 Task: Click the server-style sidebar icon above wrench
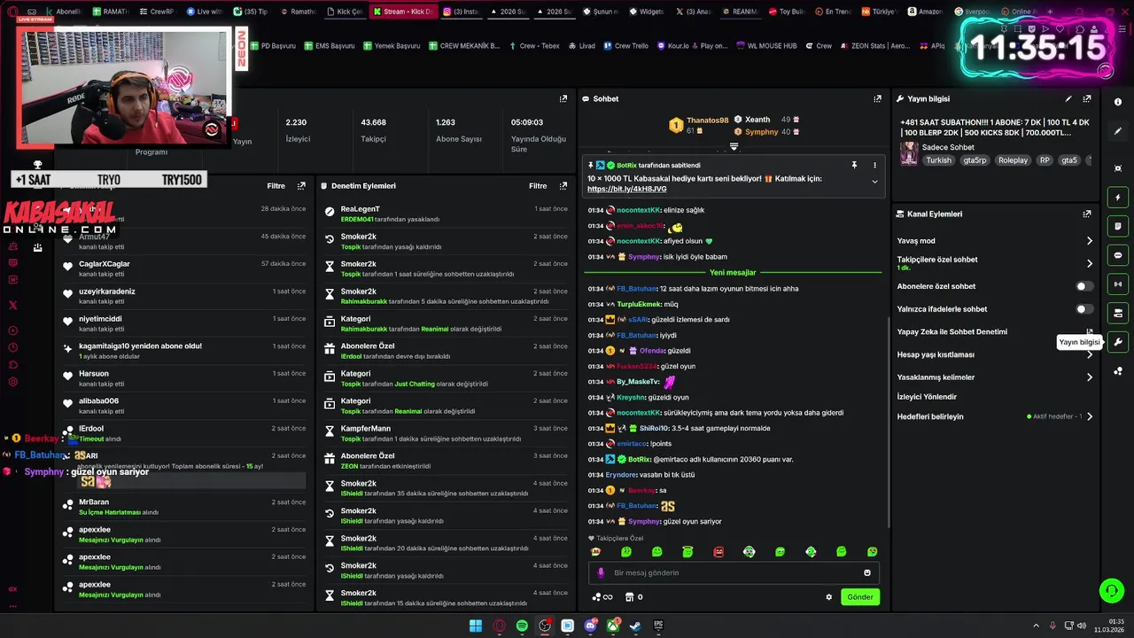point(1118,313)
